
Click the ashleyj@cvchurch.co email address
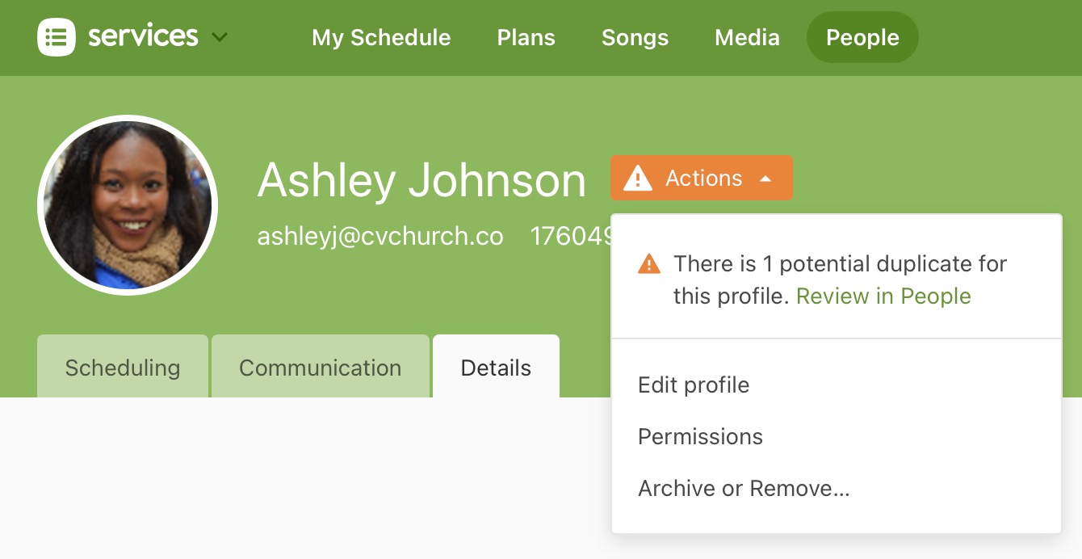pos(380,236)
